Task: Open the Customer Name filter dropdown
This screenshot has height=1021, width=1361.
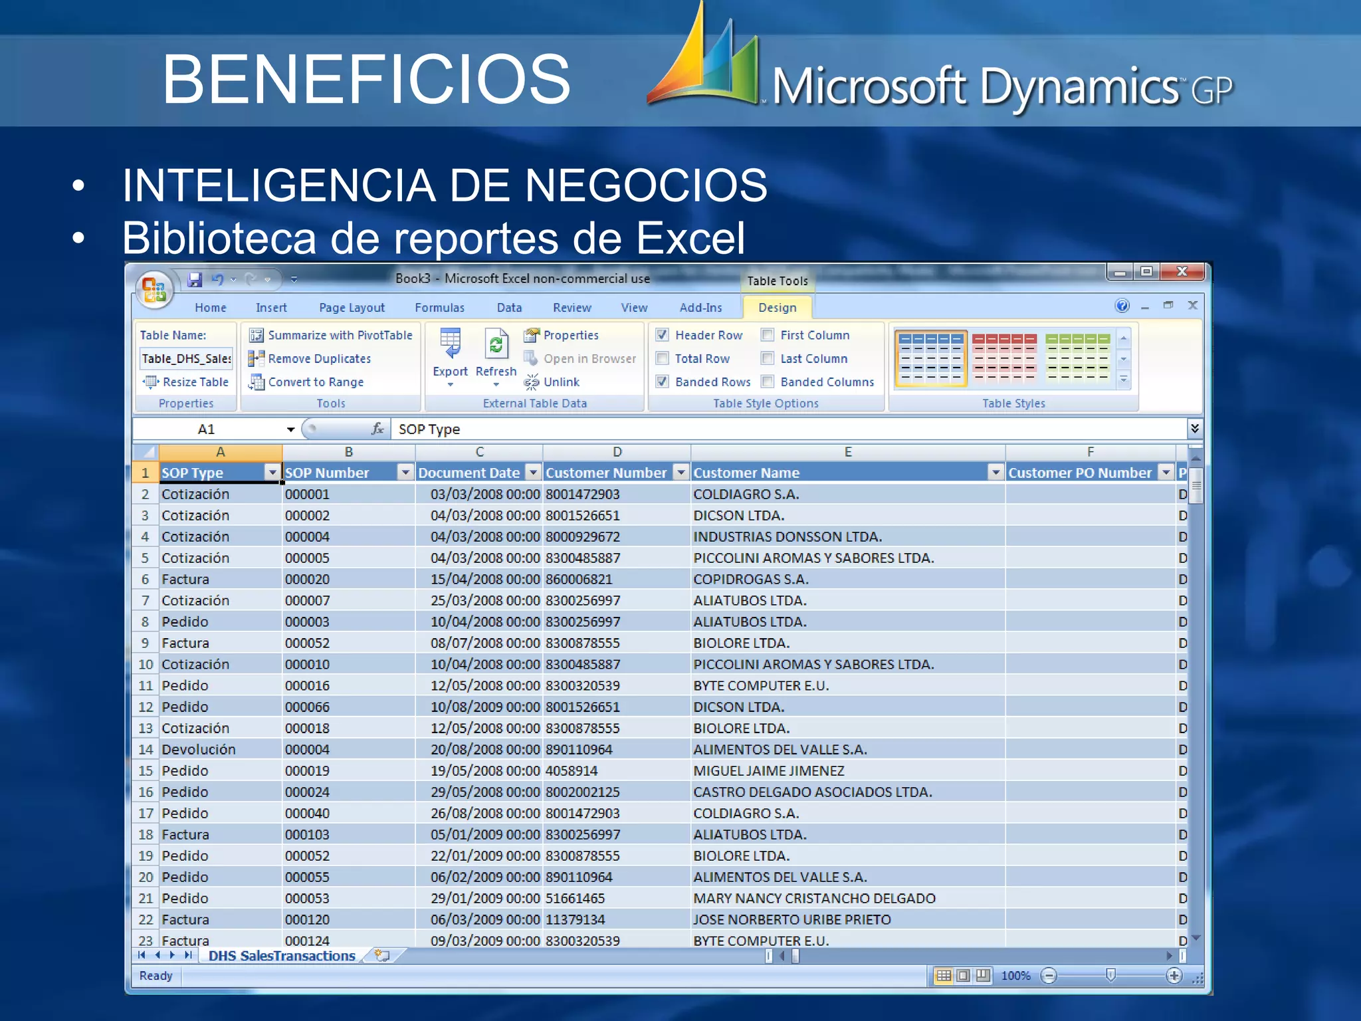Action: click(995, 472)
